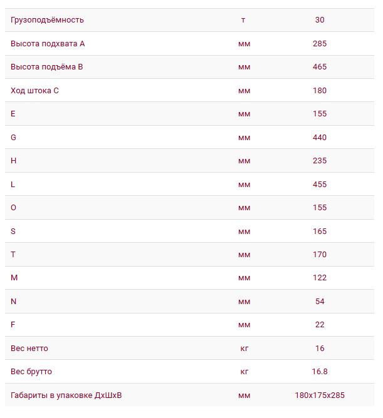Click the 180 stroke value
The image size is (383, 418).
(x=320, y=91)
